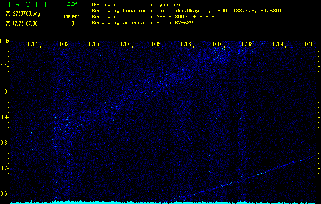Screen dimensions: 321x204
Task: Click the cyan signal level strip at bottom
Action: 163,202
